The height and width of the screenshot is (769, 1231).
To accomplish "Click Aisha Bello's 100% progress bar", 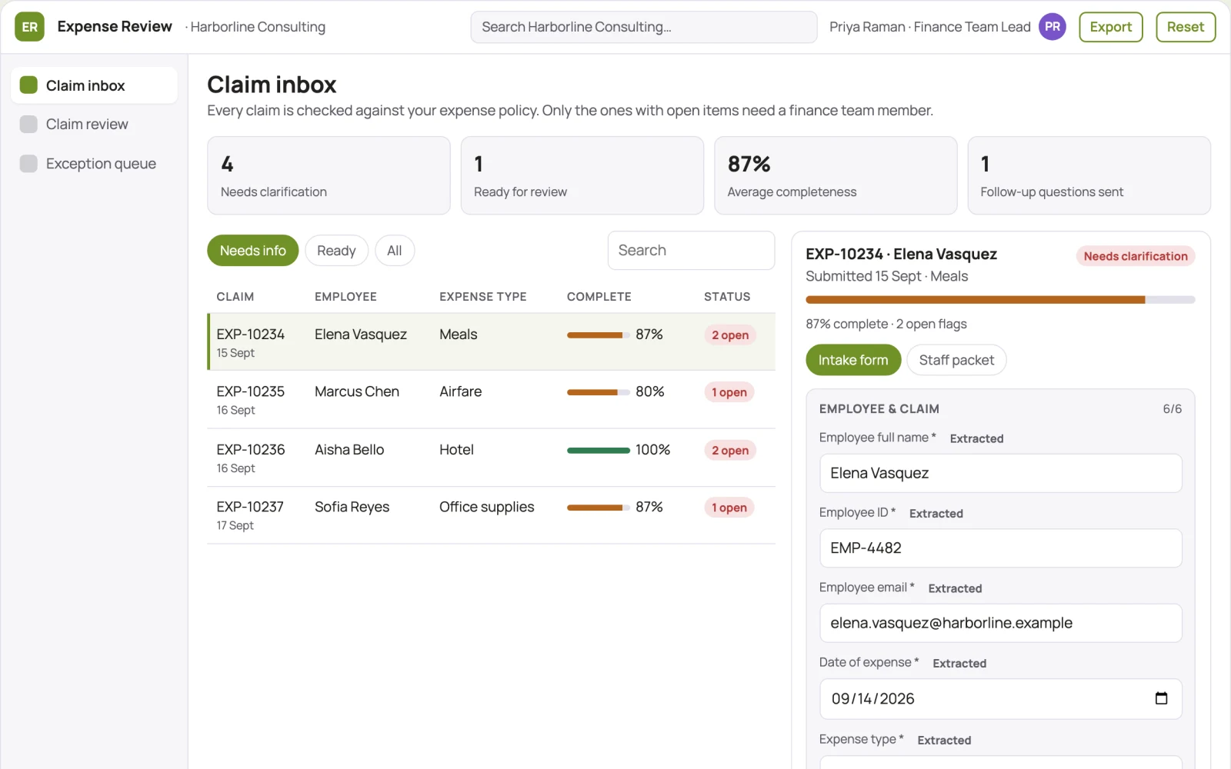I will click(598, 451).
